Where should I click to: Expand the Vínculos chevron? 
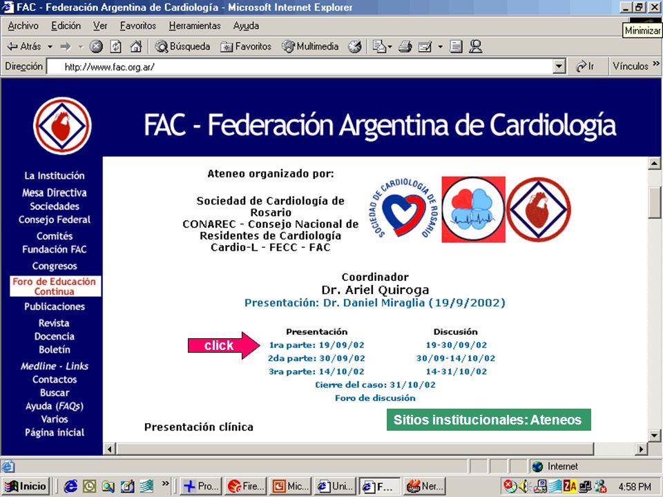(656, 64)
